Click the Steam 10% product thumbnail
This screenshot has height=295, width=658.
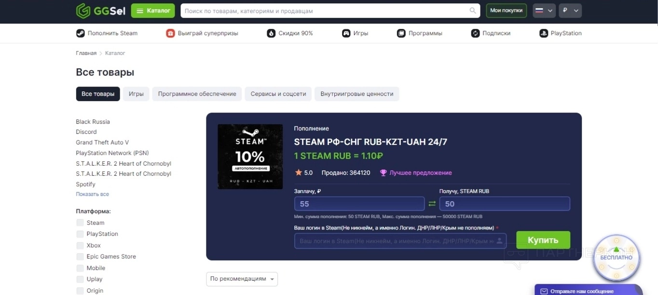pyautogui.click(x=250, y=156)
